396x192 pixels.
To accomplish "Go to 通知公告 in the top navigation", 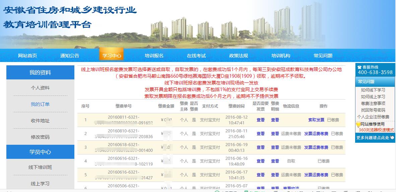I will [x=69, y=56].
